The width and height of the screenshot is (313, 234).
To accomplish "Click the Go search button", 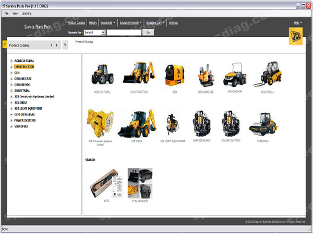I will coord(148,33).
